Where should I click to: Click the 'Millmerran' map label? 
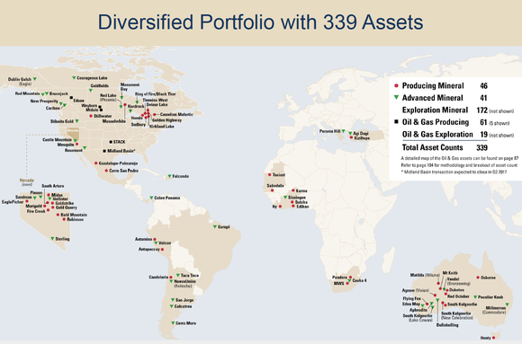tap(496, 308)
